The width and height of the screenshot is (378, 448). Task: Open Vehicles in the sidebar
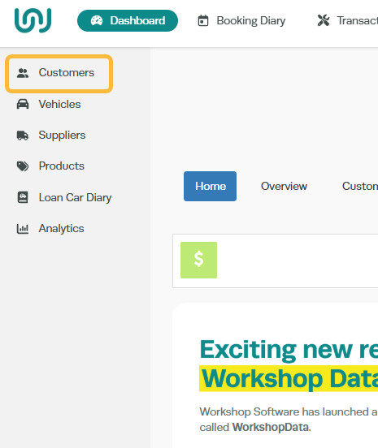click(x=59, y=104)
